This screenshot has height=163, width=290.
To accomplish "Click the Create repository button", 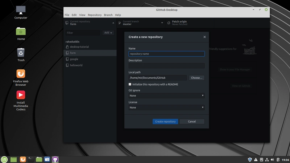I will point(165,122).
